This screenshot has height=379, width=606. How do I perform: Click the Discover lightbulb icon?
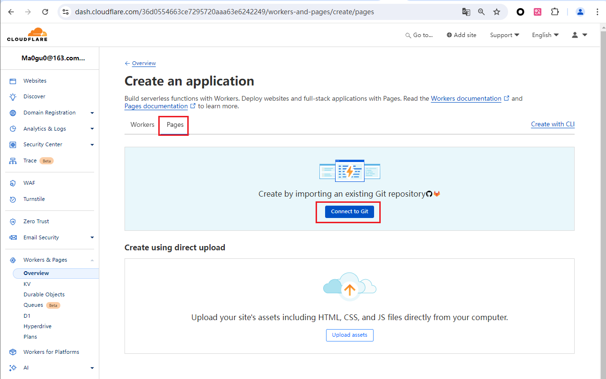(x=13, y=97)
